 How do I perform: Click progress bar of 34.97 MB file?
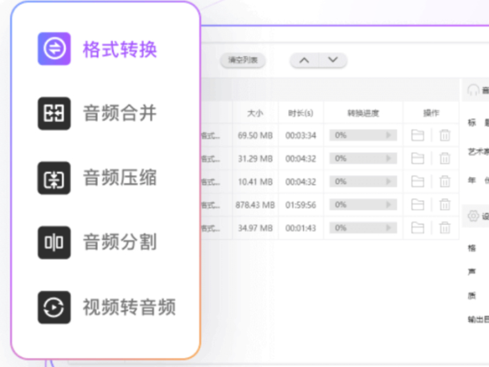click(x=363, y=228)
